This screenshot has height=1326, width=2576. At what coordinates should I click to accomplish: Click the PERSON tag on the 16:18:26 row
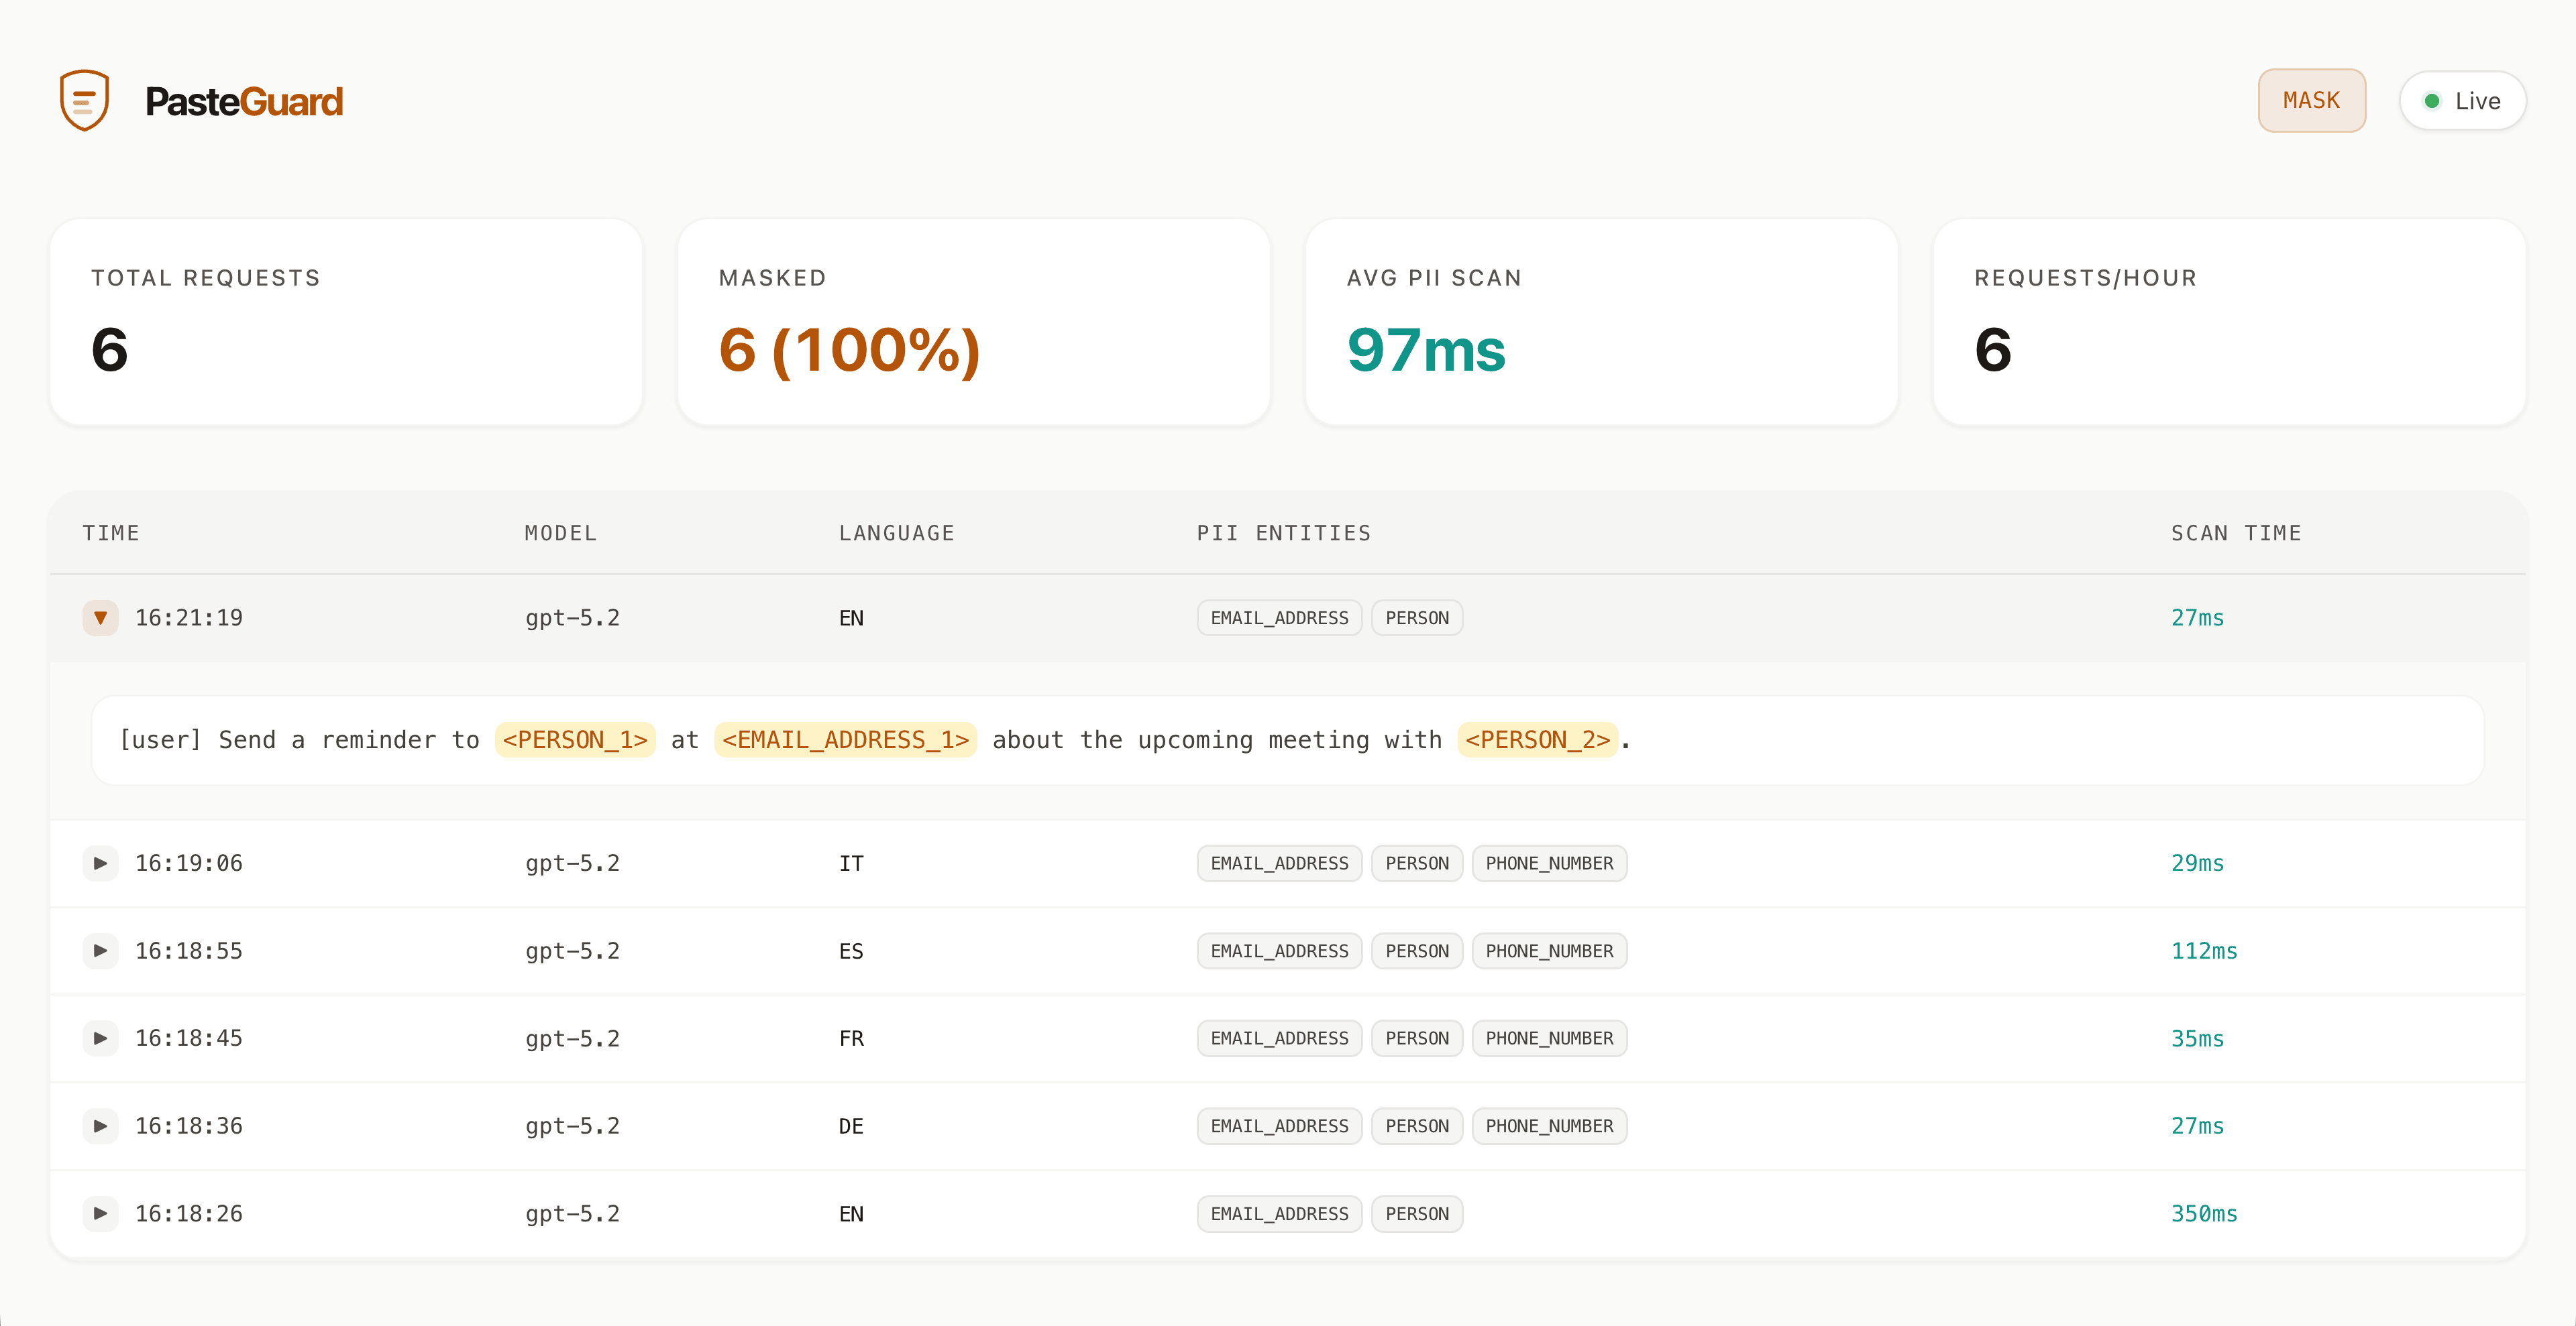(1417, 1213)
